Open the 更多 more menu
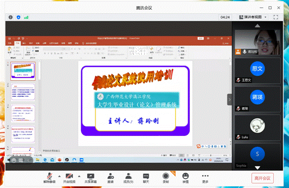This screenshot has width=289, height=188. [205, 178]
